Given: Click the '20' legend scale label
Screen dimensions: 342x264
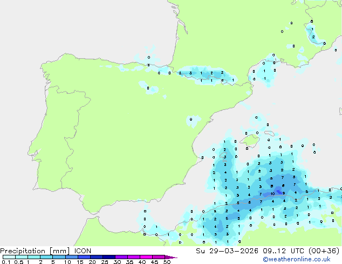Looking at the screenshot, I should pos(92,262).
